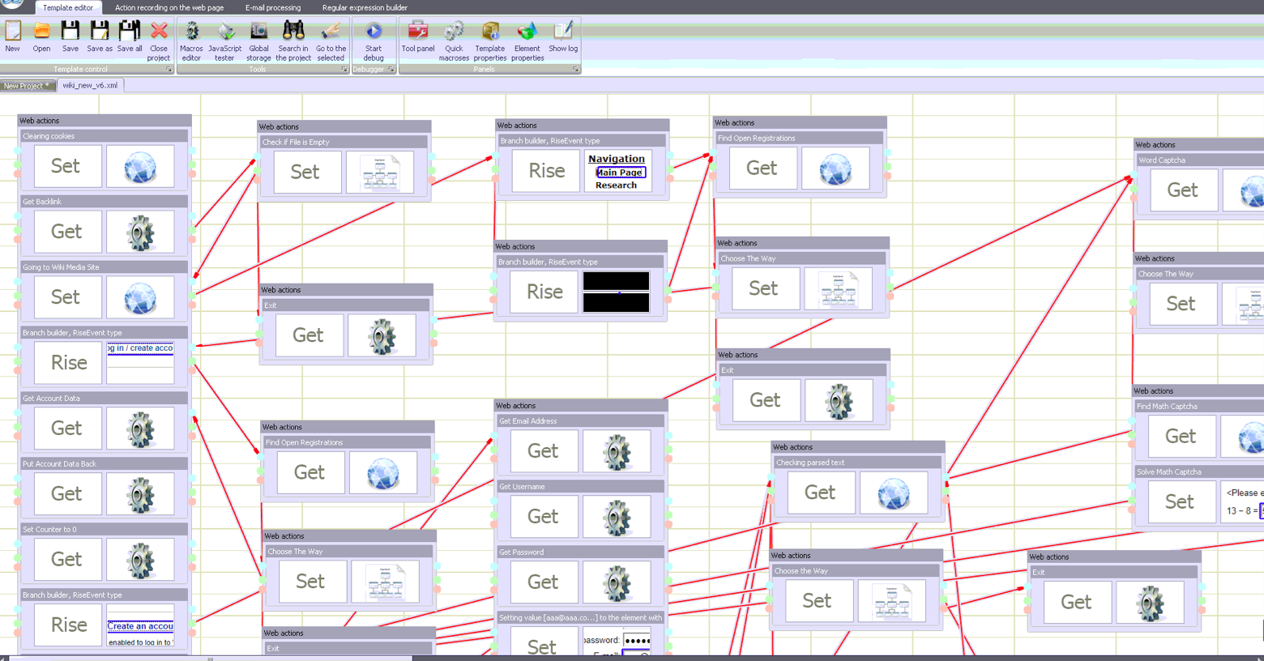The image size is (1264, 661).
Task: Expand the Debugger group launcher
Action: click(391, 70)
